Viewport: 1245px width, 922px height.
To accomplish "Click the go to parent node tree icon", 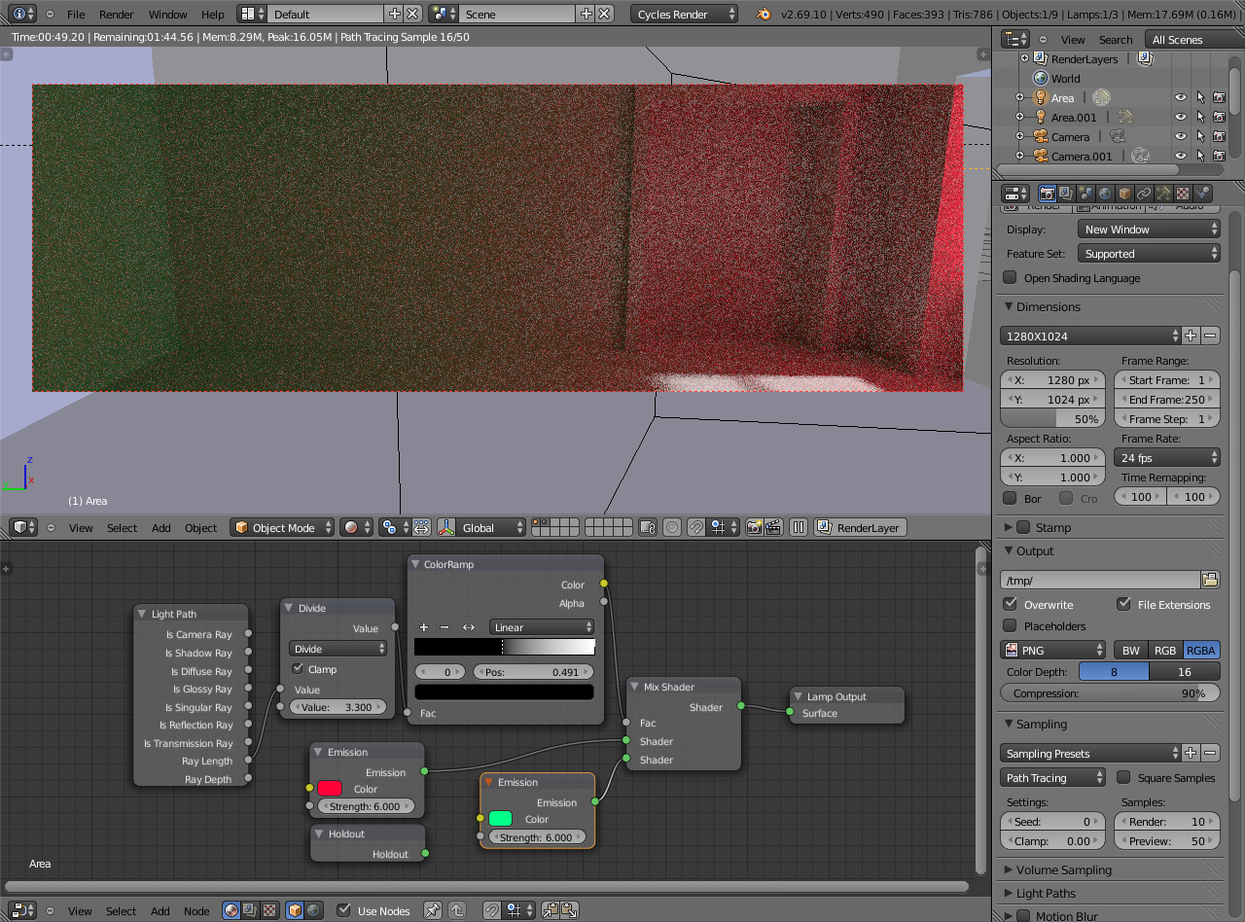I will tap(456, 910).
